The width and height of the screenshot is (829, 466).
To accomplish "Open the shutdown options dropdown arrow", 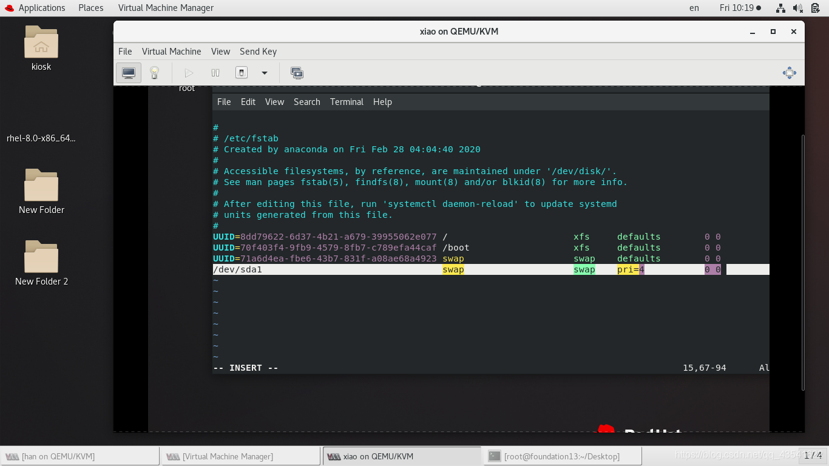I will 265,73.
